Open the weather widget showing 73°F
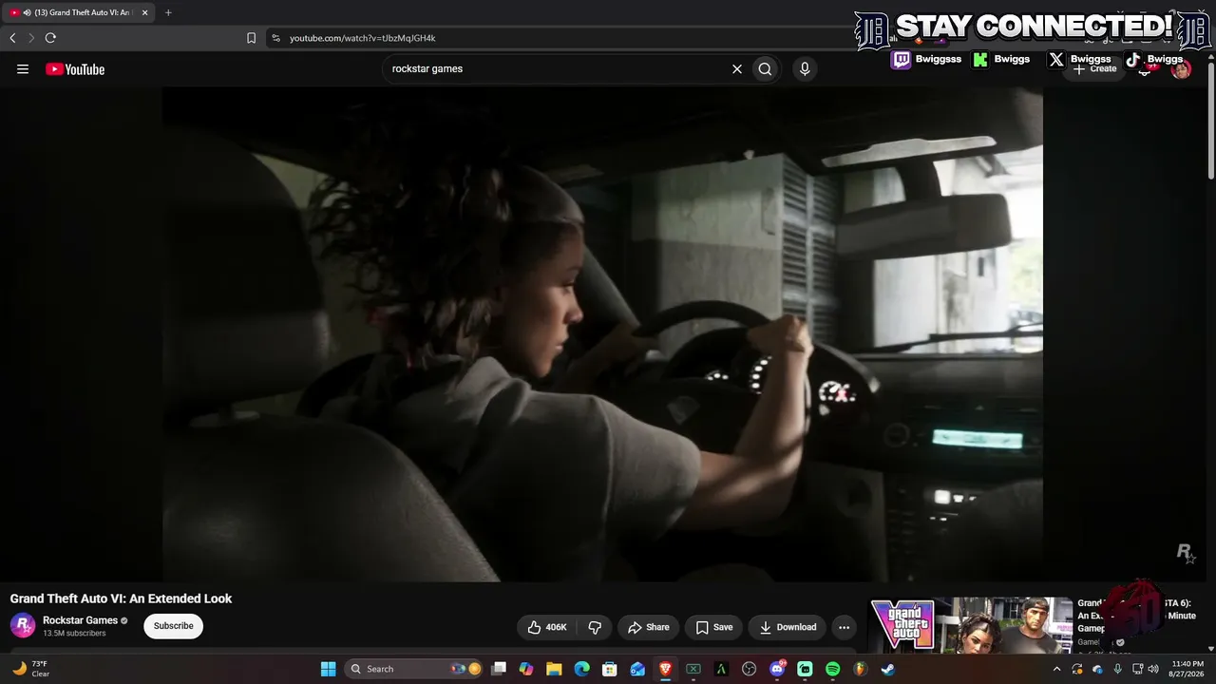 30,669
